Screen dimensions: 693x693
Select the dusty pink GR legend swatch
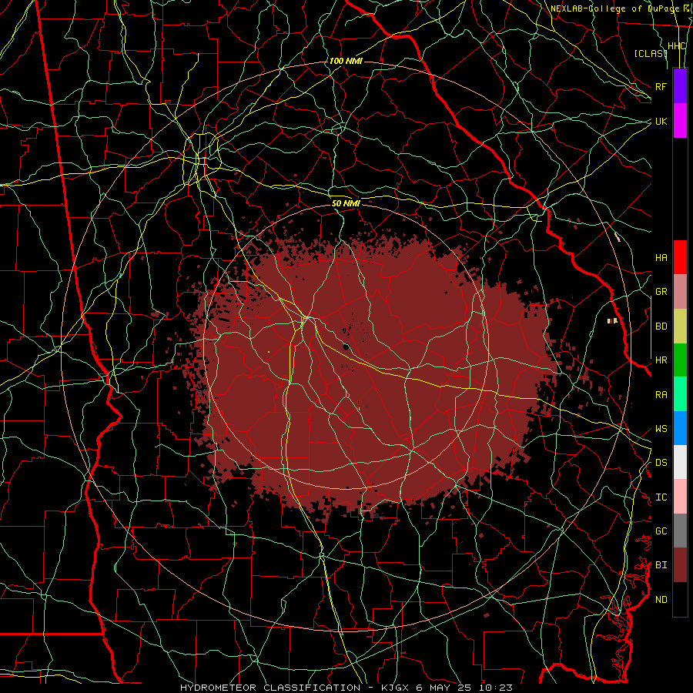click(680, 292)
